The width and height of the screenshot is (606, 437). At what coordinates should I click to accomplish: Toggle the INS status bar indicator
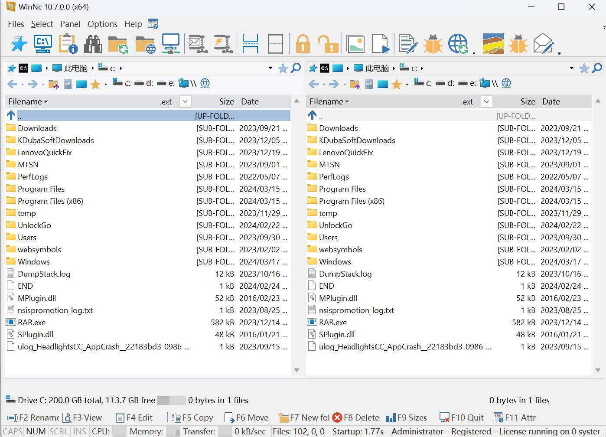pos(80,431)
